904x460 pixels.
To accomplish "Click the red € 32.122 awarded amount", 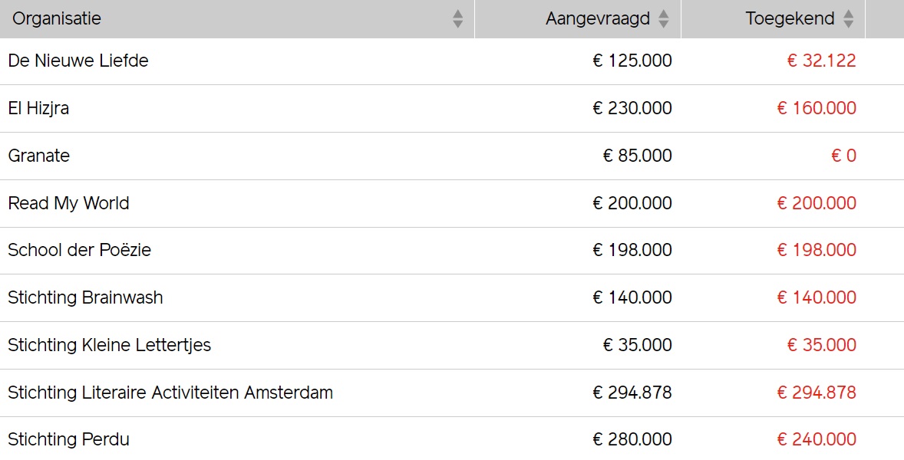I will (821, 61).
